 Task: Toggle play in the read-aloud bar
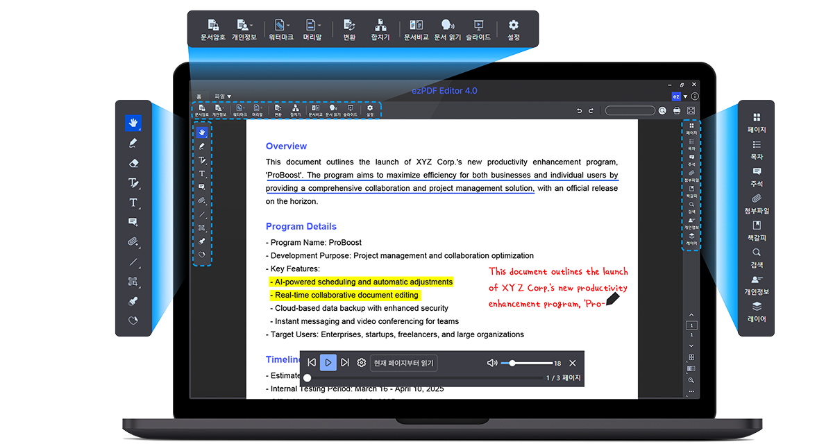pyautogui.click(x=328, y=363)
